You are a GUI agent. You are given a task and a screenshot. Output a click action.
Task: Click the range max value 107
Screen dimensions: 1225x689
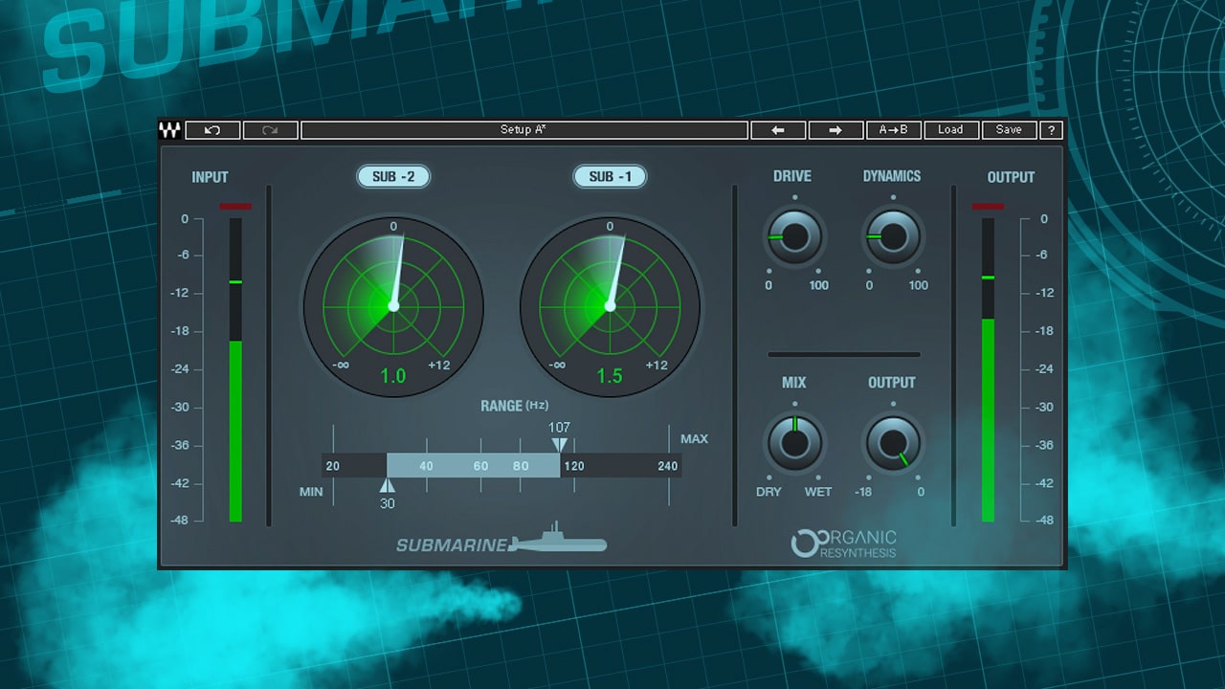pos(560,427)
